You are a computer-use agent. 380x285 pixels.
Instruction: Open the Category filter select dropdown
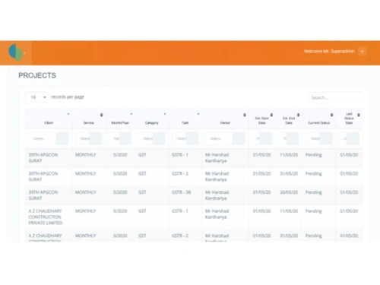click(152, 138)
